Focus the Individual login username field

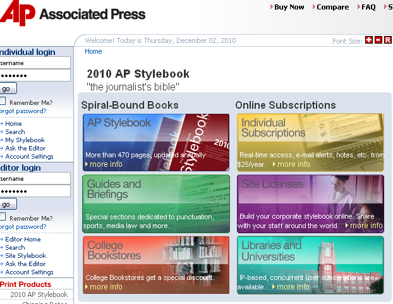tap(35, 63)
